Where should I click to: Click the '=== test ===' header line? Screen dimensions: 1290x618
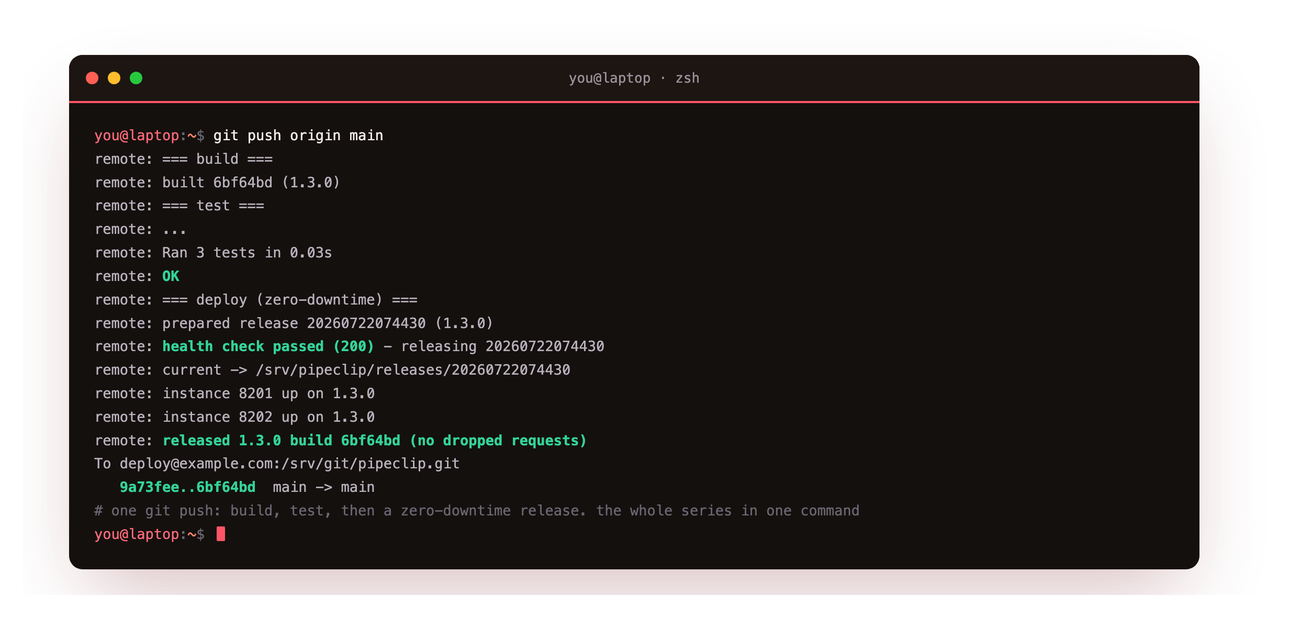[x=213, y=206]
